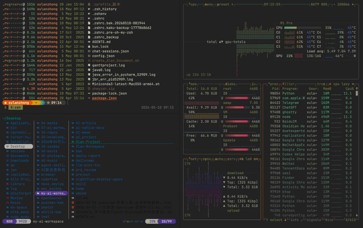Open the 10-repos folder entry
The image size is (363, 228).
click(x=49, y=132)
